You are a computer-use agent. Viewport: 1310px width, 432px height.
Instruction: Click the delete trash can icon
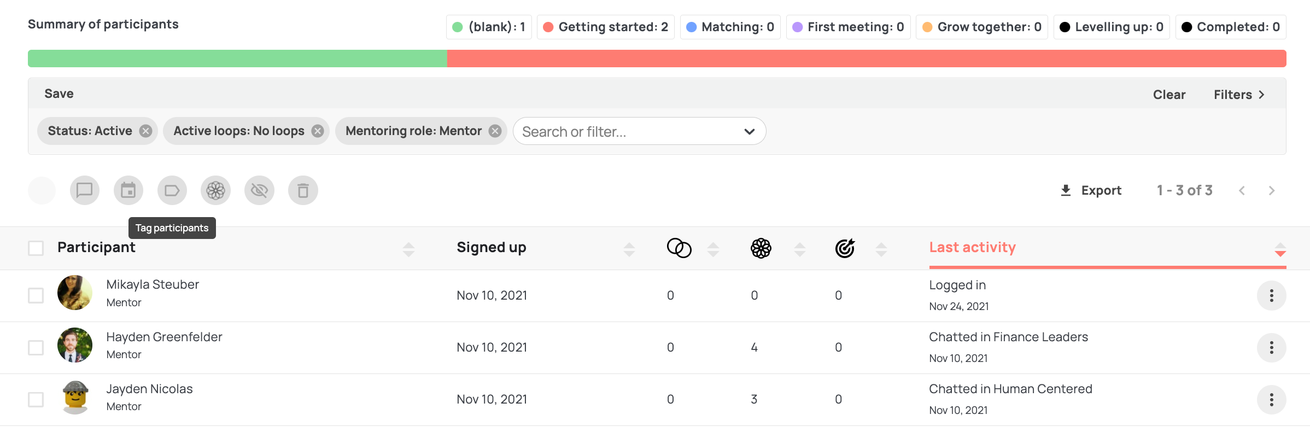[x=303, y=190]
